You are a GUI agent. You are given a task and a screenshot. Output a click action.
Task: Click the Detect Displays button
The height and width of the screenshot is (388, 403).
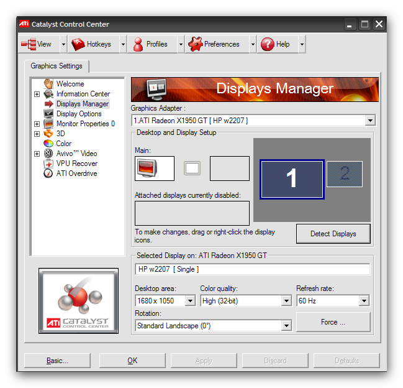tap(333, 234)
